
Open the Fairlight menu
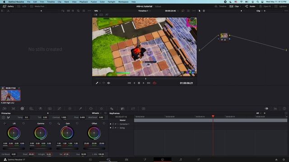click(112, 2)
